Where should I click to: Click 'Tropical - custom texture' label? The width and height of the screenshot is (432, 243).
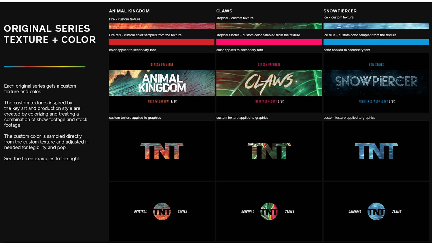click(x=235, y=18)
